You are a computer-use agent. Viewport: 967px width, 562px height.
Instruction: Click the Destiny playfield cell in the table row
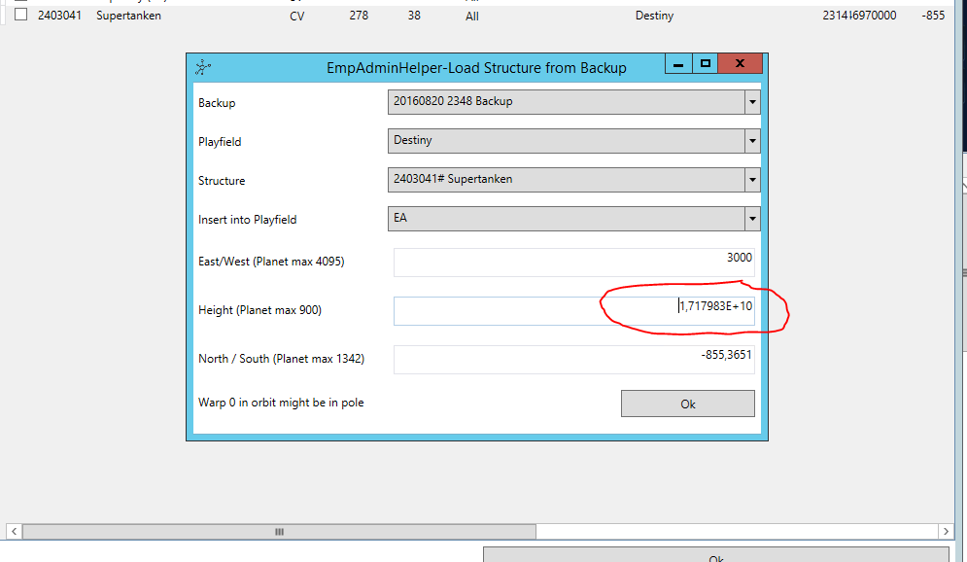pyautogui.click(x=654, y=16)
